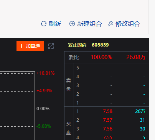Click 委比 100.00% value

point(102,57)
